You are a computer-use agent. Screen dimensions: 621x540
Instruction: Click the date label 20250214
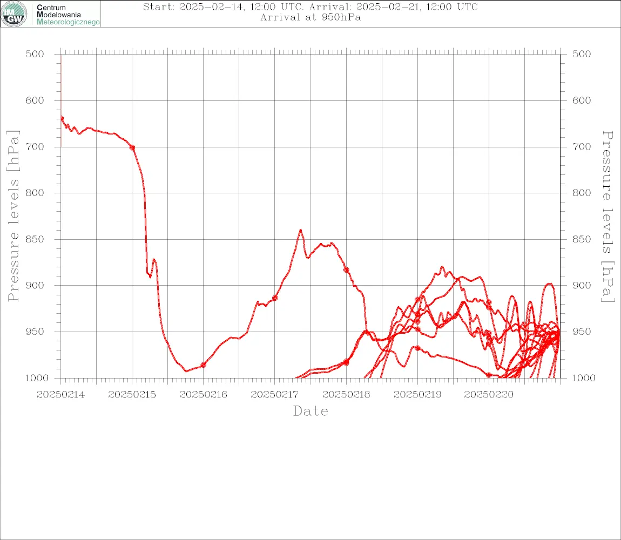(60, 395)
